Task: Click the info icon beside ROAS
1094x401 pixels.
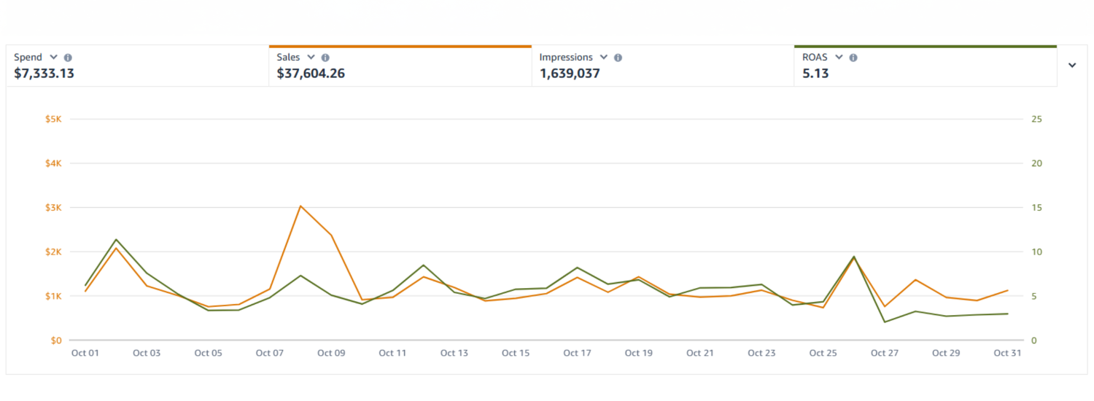Action: [x=853, y=58]
